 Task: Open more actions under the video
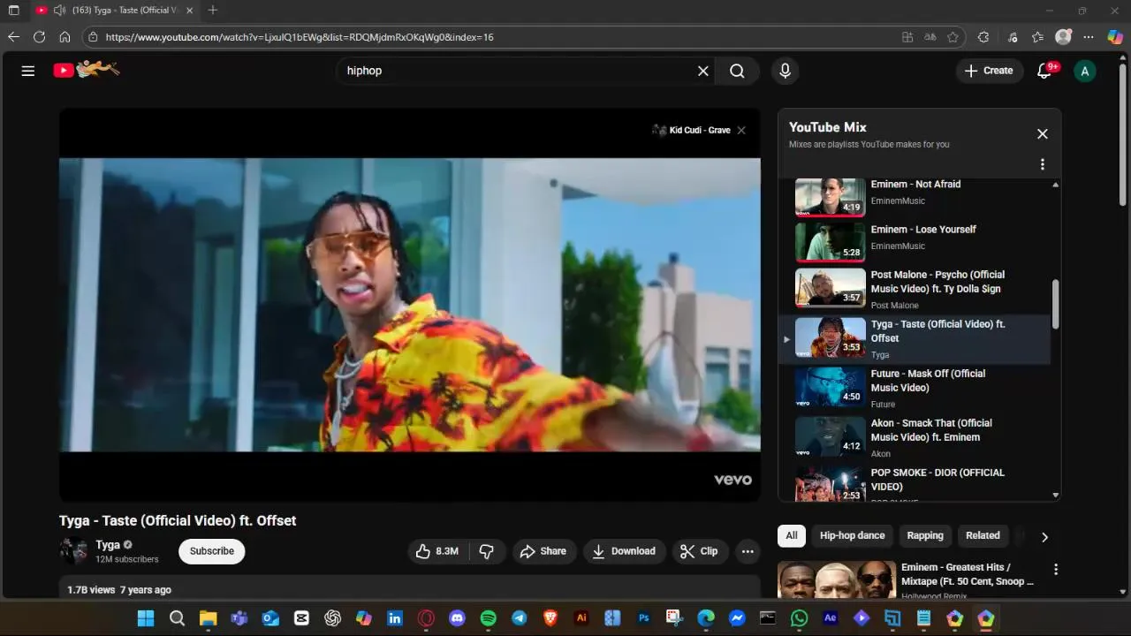pyautogui.click(x=748, y=551)
